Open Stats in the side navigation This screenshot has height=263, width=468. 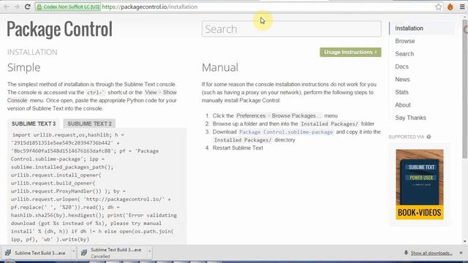401,93
